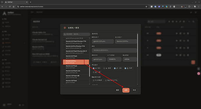Click the 取消 cancel button
The width and height of the screenshot is (201, 109).
tap(134, 90)
